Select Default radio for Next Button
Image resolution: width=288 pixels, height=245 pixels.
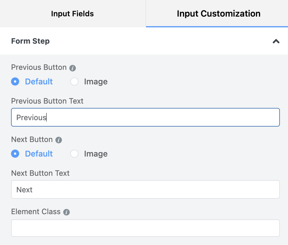pos(15,154)
